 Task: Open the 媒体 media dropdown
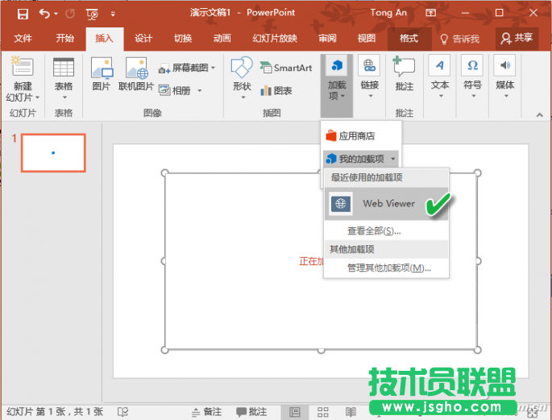[x=505, y=77]
